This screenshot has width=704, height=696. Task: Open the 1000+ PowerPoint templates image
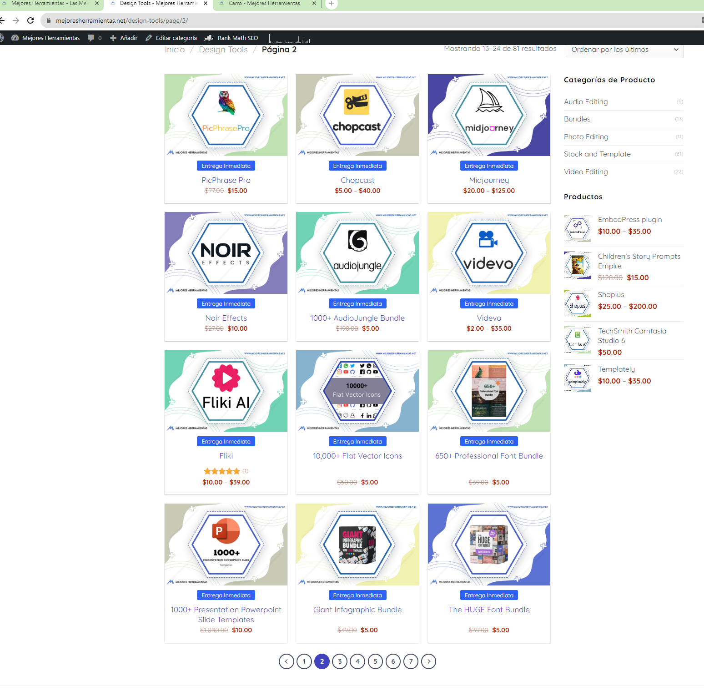pyautogui.click(x=226, y=545)
